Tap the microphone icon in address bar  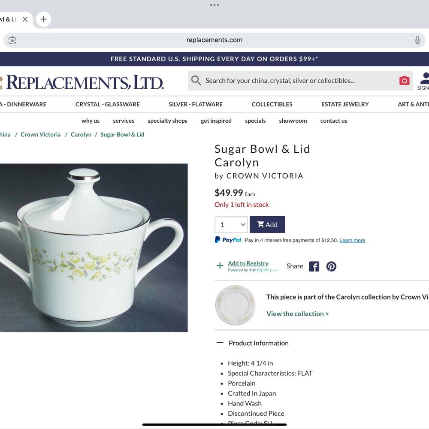click(x=417, y=40)
